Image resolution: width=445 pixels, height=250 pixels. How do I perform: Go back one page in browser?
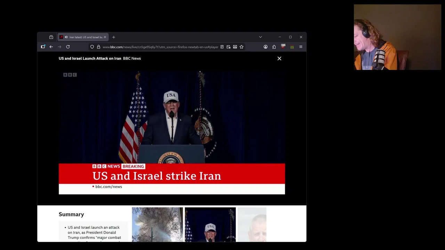(x=51, y=47)
